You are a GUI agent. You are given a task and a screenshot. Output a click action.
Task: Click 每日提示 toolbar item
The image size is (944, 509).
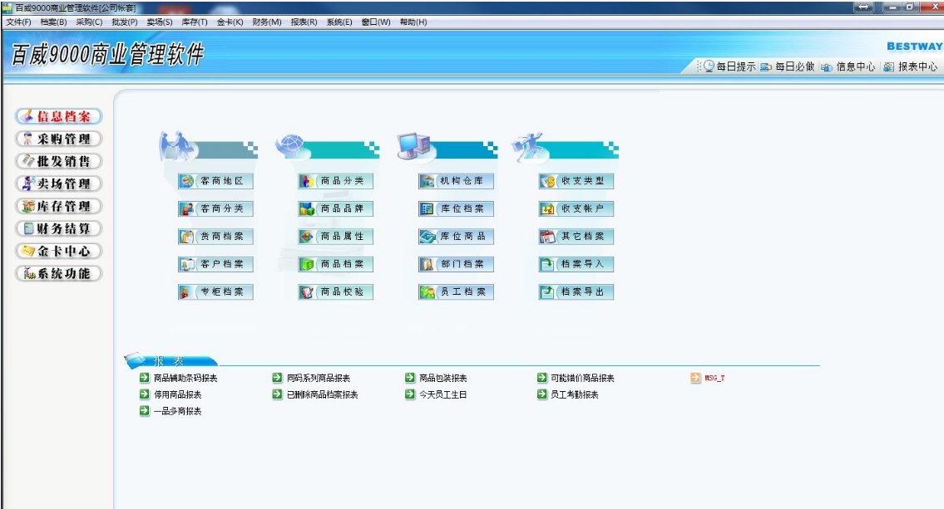coord(729,66)
